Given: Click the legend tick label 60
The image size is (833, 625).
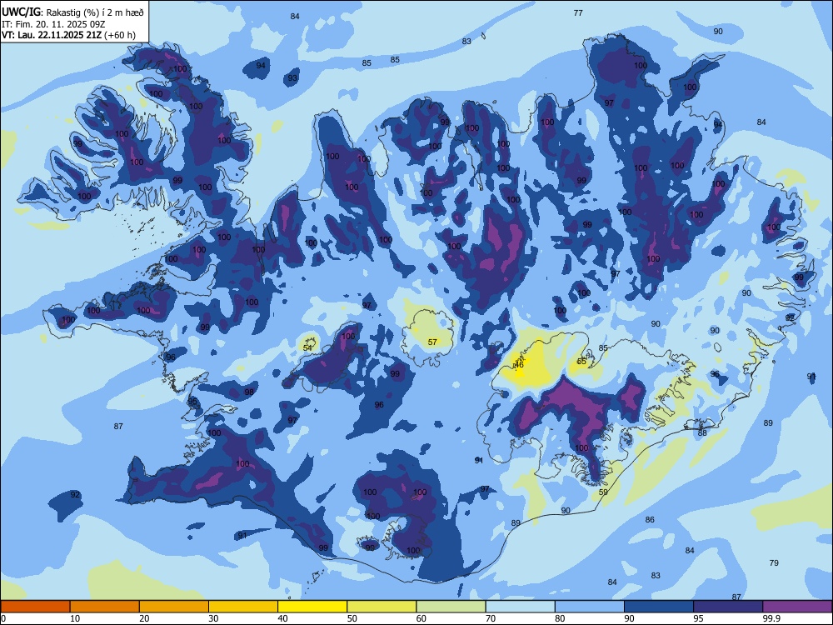Looking at the screenshot, I should [x=421, y=618].
